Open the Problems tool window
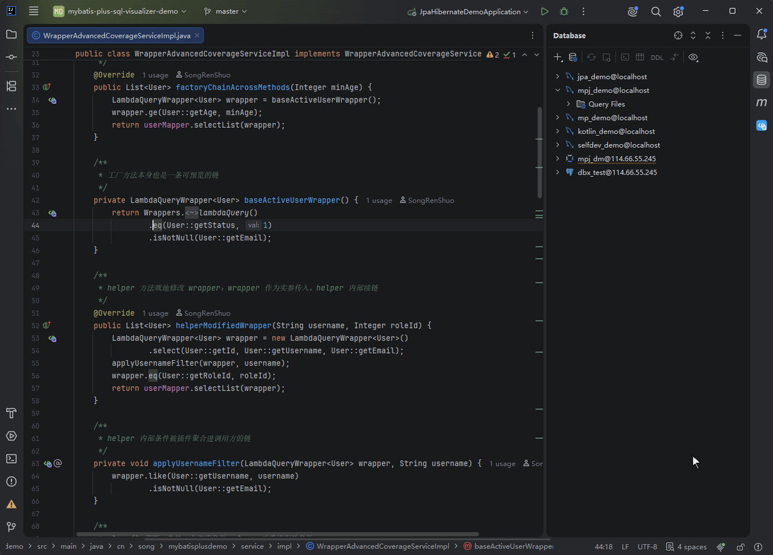 click(11, 481)
